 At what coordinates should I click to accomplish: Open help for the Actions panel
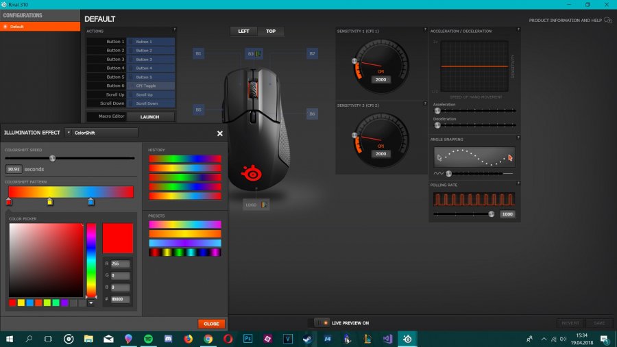coord(174,29)
